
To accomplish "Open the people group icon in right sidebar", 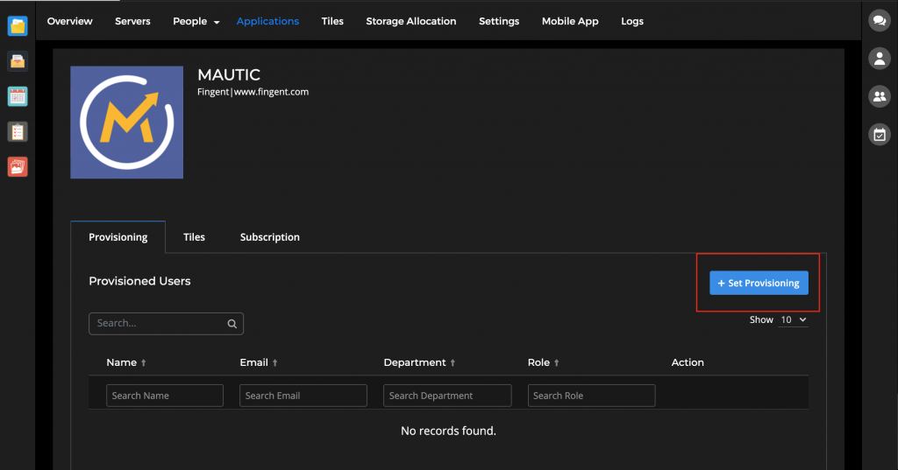I will click(x=879, y=96).
